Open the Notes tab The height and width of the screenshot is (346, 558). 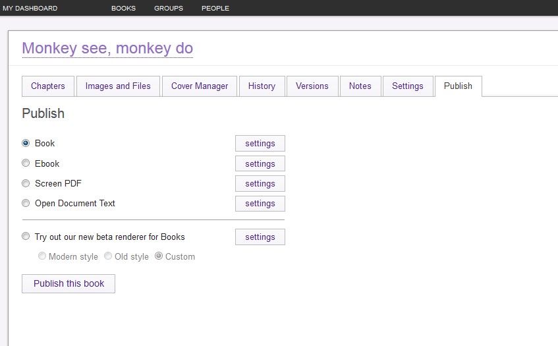tap(360, 86)
